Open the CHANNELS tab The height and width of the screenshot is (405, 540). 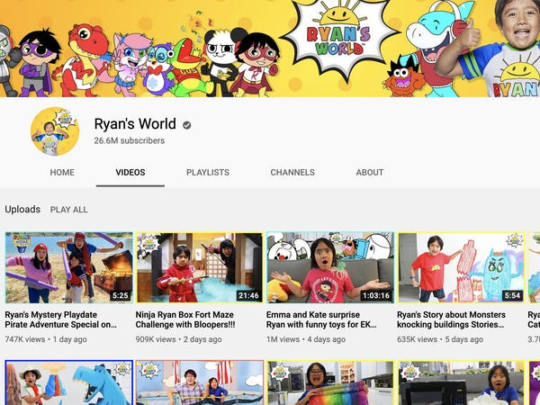pyautogui.click(x=292, y=172)
